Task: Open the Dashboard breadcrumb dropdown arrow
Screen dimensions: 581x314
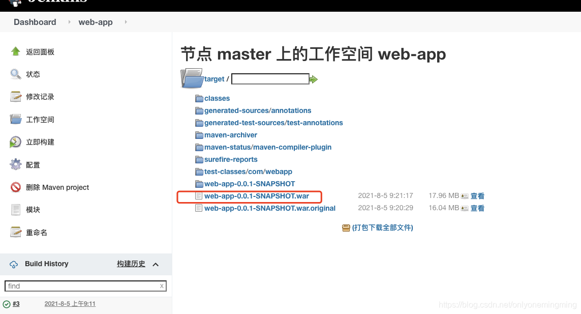Action: pyautogui.click(x=69, y=22)
